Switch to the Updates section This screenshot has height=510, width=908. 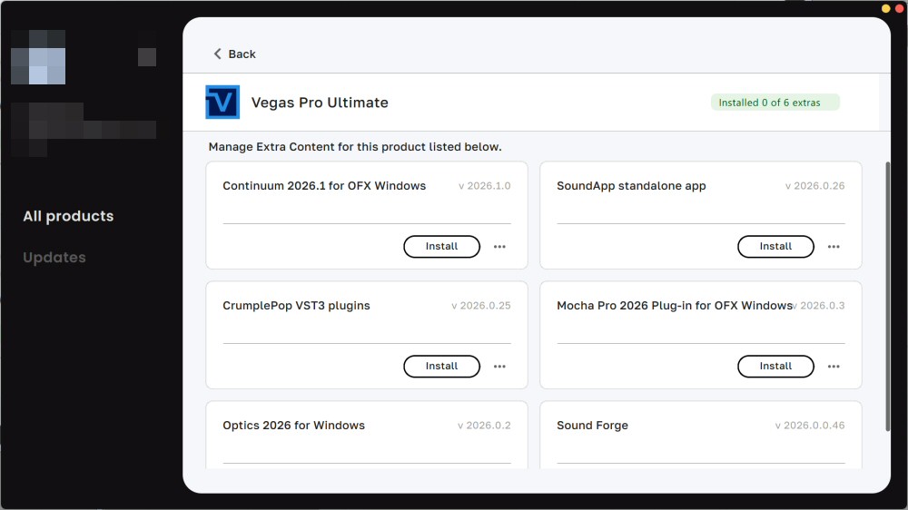[x=54, y=258]
